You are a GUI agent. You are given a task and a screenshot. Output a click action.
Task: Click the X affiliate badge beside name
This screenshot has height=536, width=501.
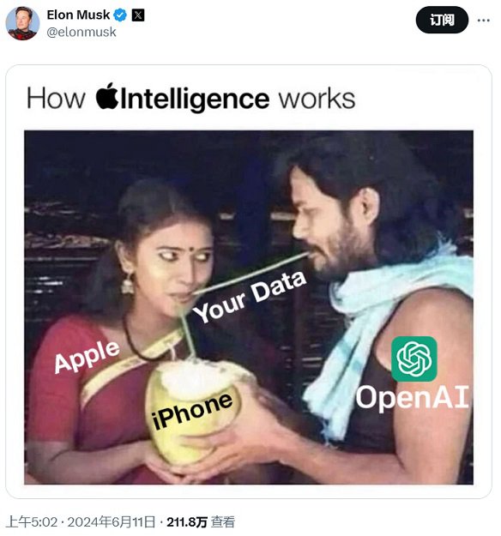pos(138,15)
